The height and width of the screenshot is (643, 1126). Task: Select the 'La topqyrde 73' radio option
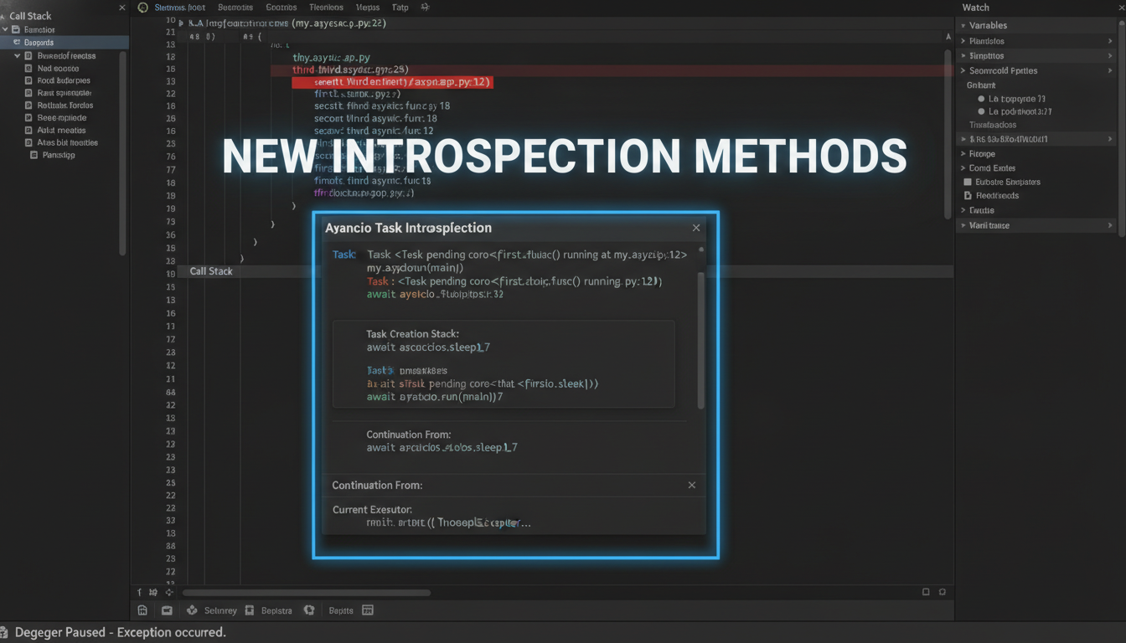pyautogui.click(x=981, y=99)
